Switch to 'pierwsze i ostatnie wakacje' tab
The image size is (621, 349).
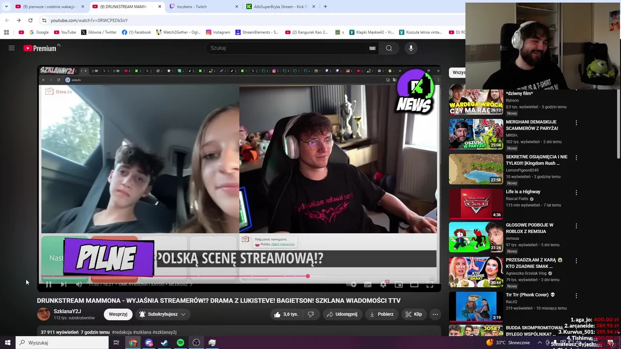[49, 7]
